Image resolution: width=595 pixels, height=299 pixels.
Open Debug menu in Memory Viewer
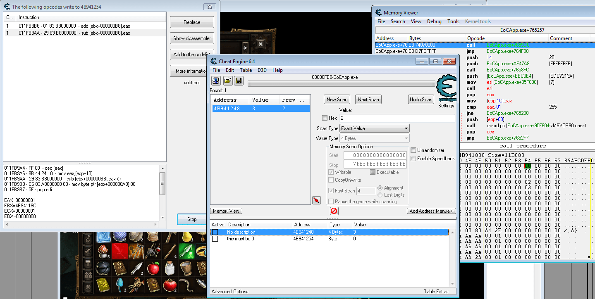click(434, 21)
